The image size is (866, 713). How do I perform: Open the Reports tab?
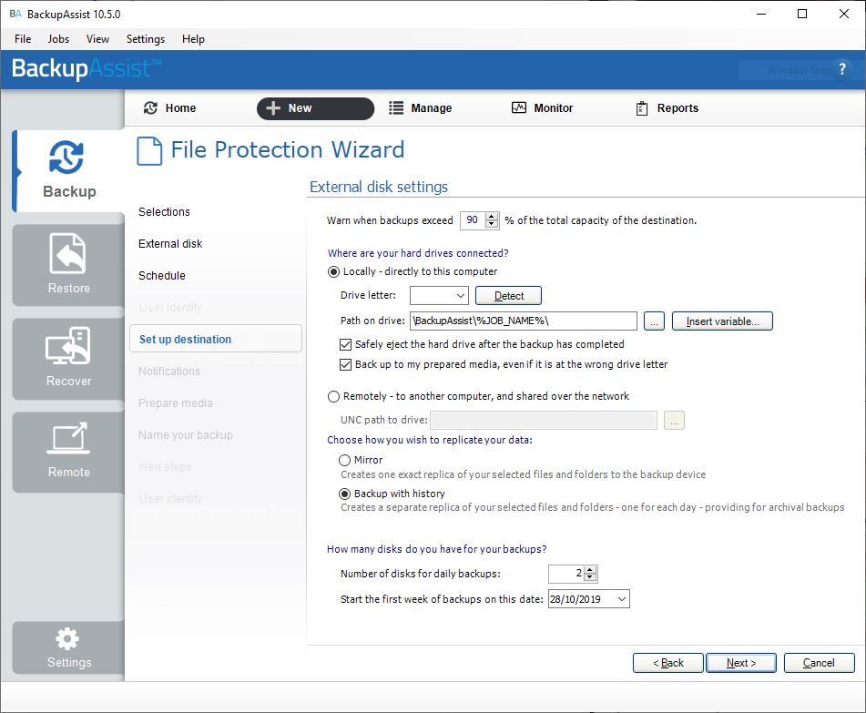667,108
